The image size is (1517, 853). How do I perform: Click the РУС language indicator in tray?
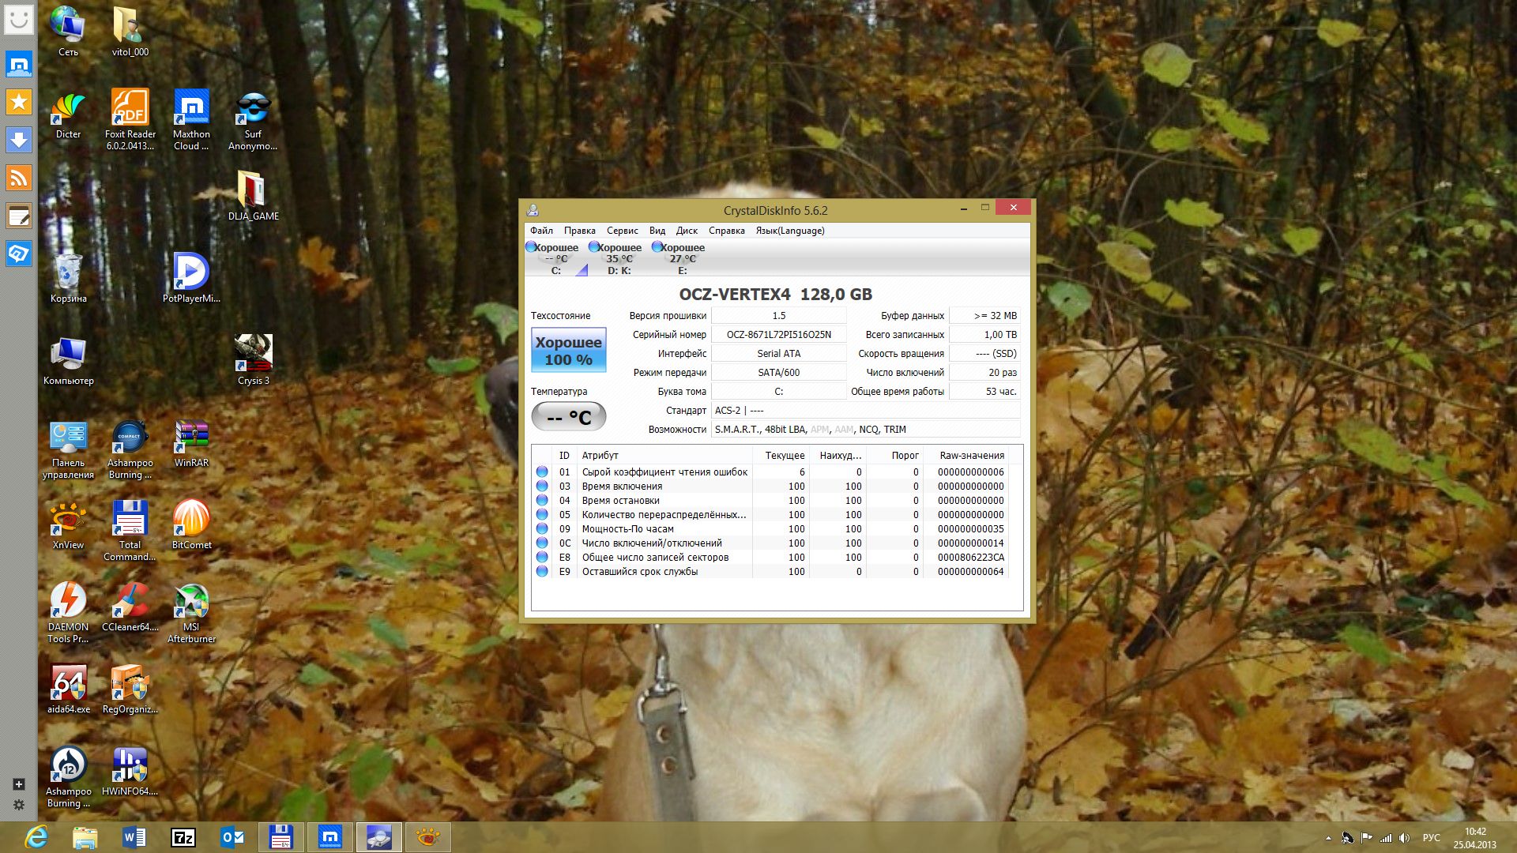click(x=1431, y=838)
